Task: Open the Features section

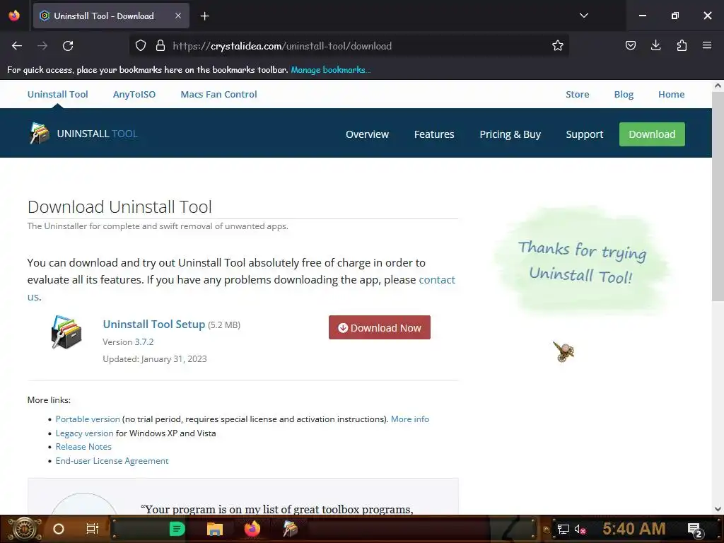Action: tap(434, 134)
